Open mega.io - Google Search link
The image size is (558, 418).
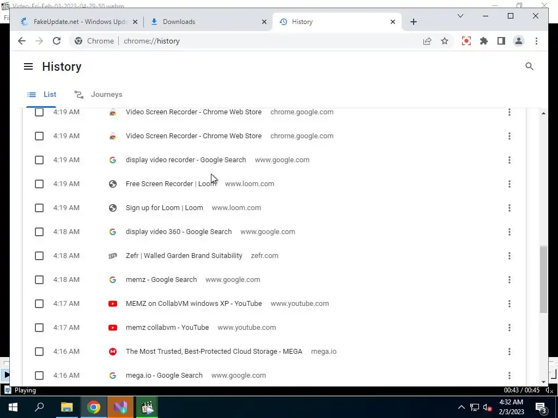coord(164,376)
